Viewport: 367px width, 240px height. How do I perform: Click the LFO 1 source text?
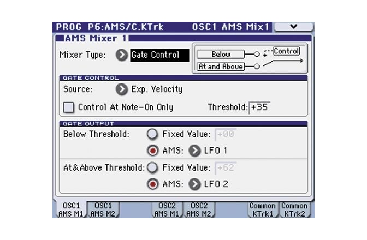216,151
